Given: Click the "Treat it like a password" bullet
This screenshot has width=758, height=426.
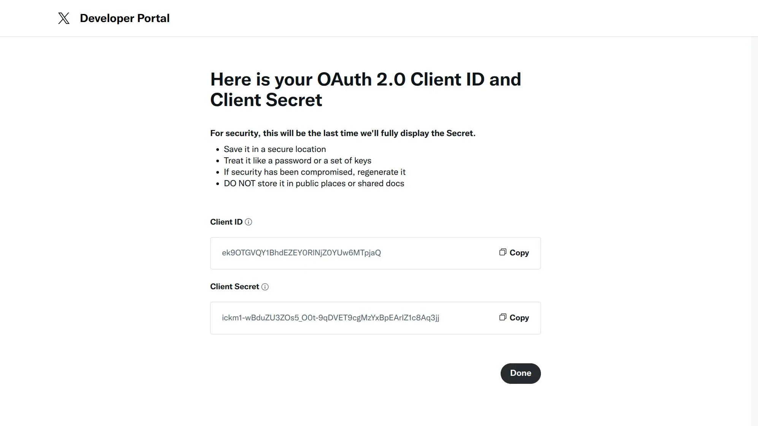Looking at the screenshot, I should 297,161.
